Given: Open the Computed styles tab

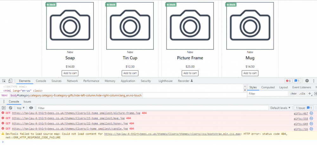Looking at the screenshot, I should tap(268, 87).
